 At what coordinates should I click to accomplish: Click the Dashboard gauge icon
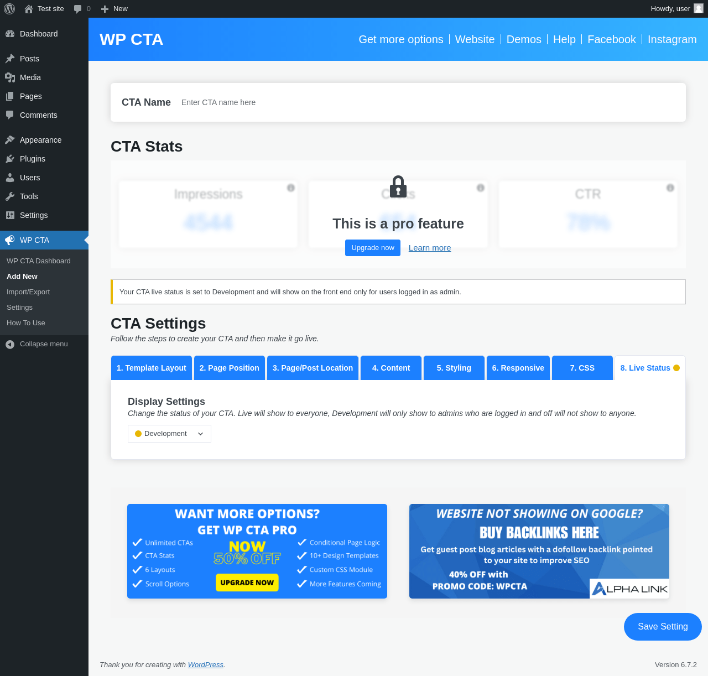pyautogui.click(x=10, y=34)
